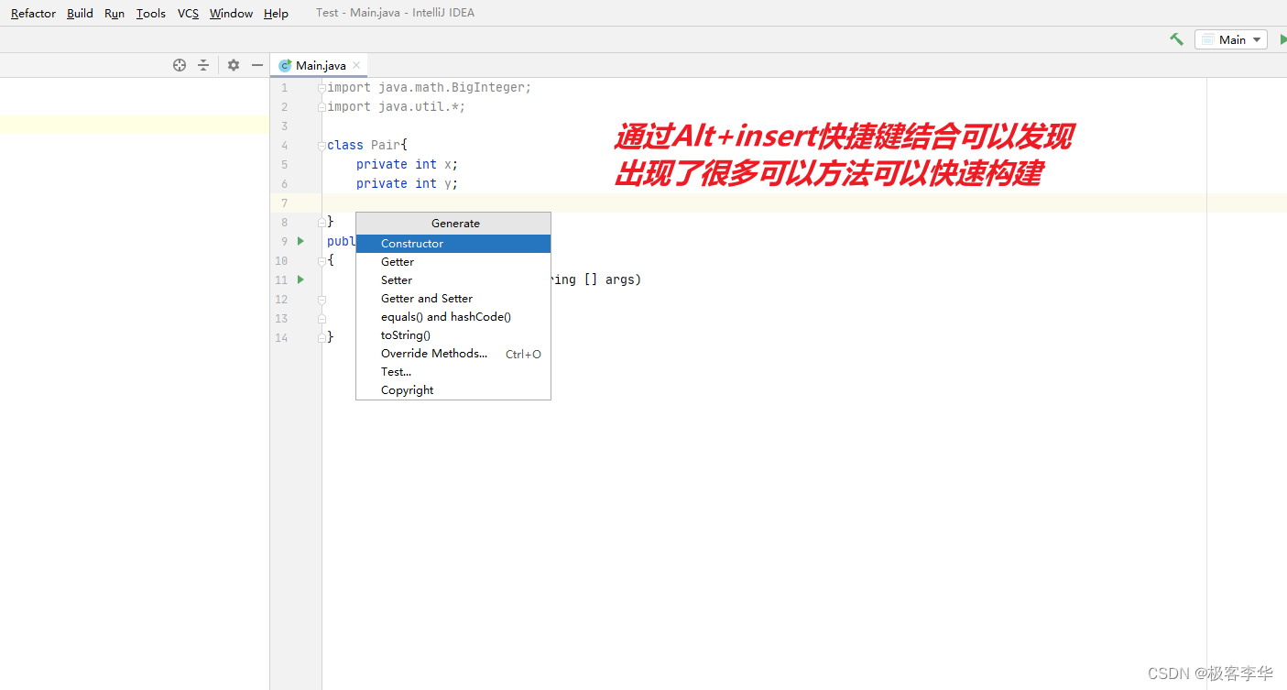Choose toString() in Generate popup
Viewport: 1287px width, 690px height.
[453, 335]
